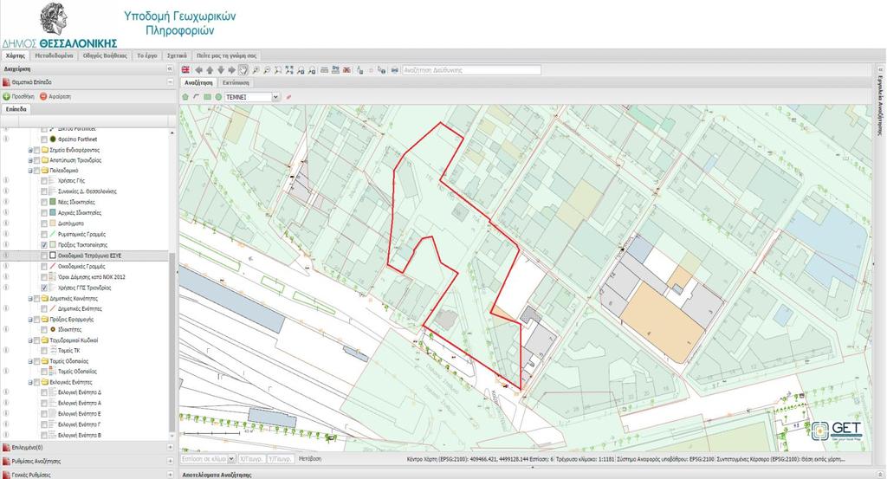Click the green Προσθήκη add icon
The width and height of the screenshot is (887, 479).
pyautogui.click(x=7, y=97)
